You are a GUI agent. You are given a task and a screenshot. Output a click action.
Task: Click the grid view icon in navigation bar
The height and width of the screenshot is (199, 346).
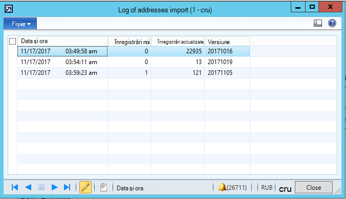click(41, 187)
